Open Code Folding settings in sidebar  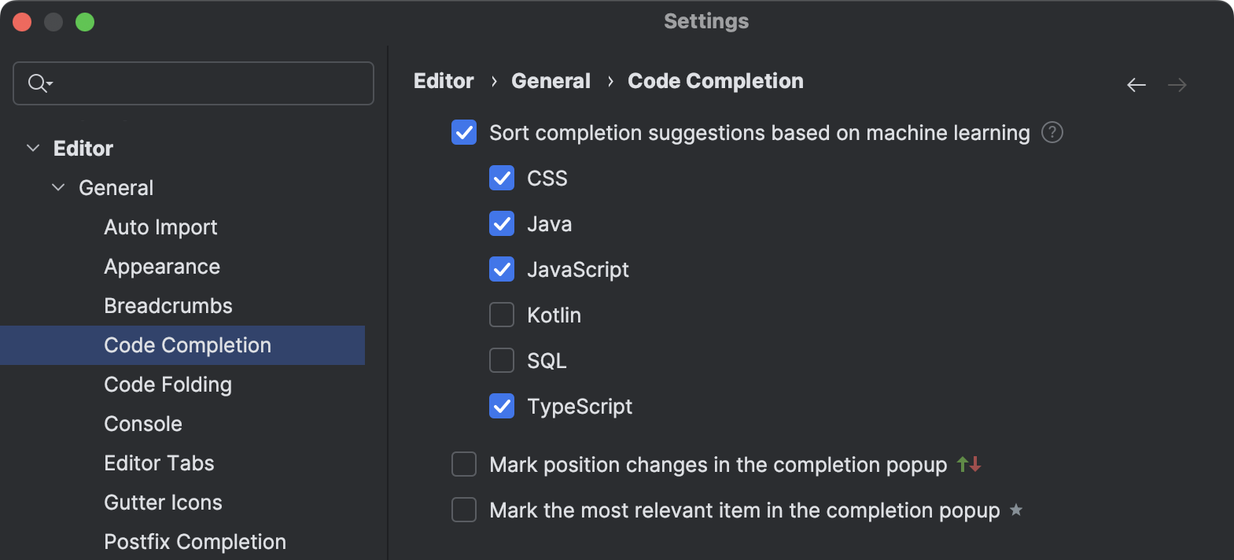pyautogui.click(x=168, y=384)
